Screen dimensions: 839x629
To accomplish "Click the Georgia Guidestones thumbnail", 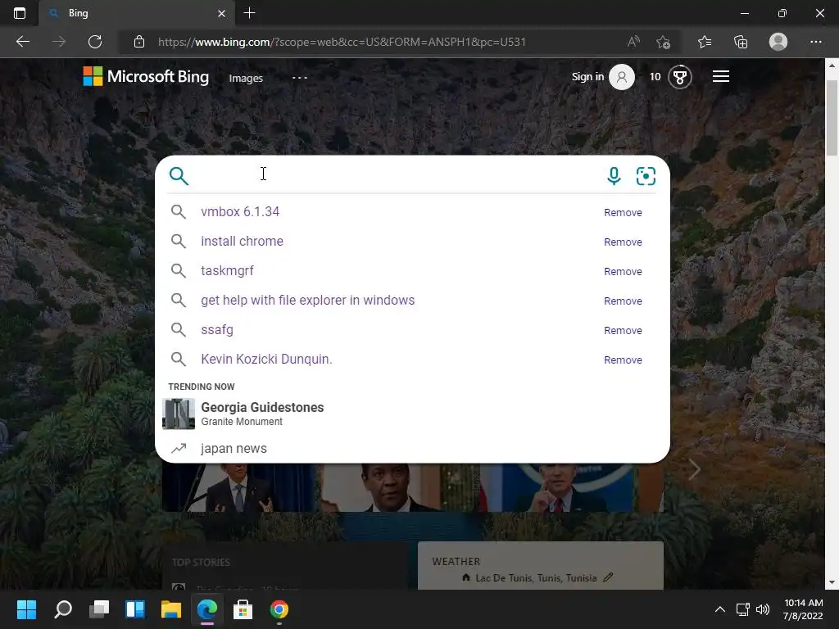I will coord(179,414).
